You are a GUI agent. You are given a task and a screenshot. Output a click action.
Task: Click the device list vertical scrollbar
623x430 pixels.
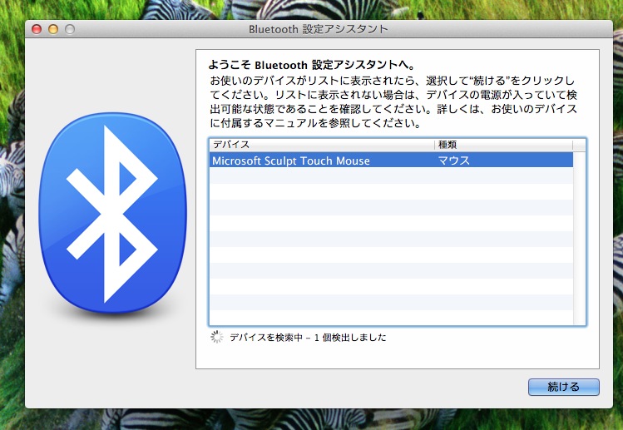click(579, 239)
